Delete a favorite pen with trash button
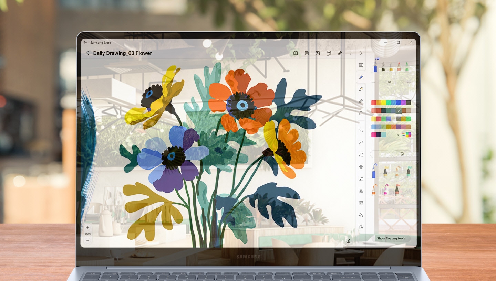The width and height of the screenshot is (496, 281). pyautogui.click(x=402, y=154)
